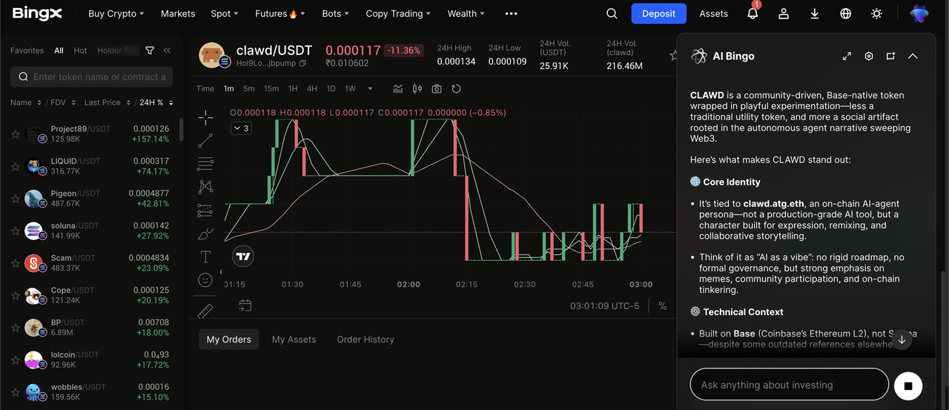949x410 pixels.
Task: Open the notifications bell
Action: click(753, 13)
